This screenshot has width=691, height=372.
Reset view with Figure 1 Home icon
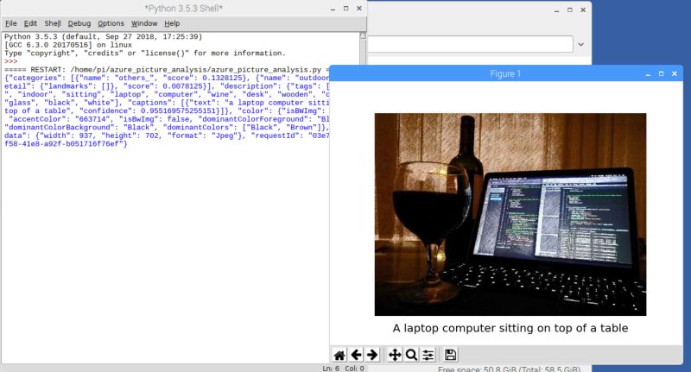[339, 355]
